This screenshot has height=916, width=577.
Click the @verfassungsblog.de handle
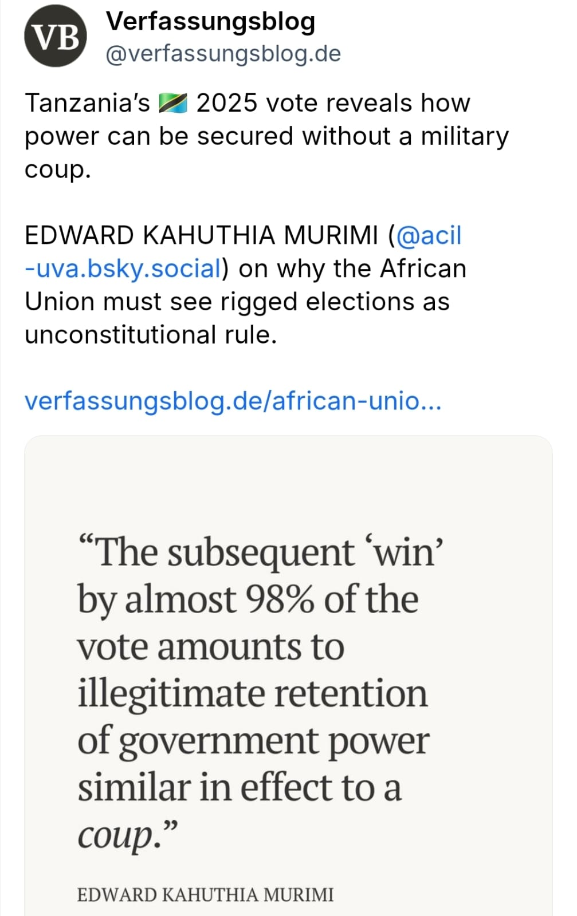point(223,54)
